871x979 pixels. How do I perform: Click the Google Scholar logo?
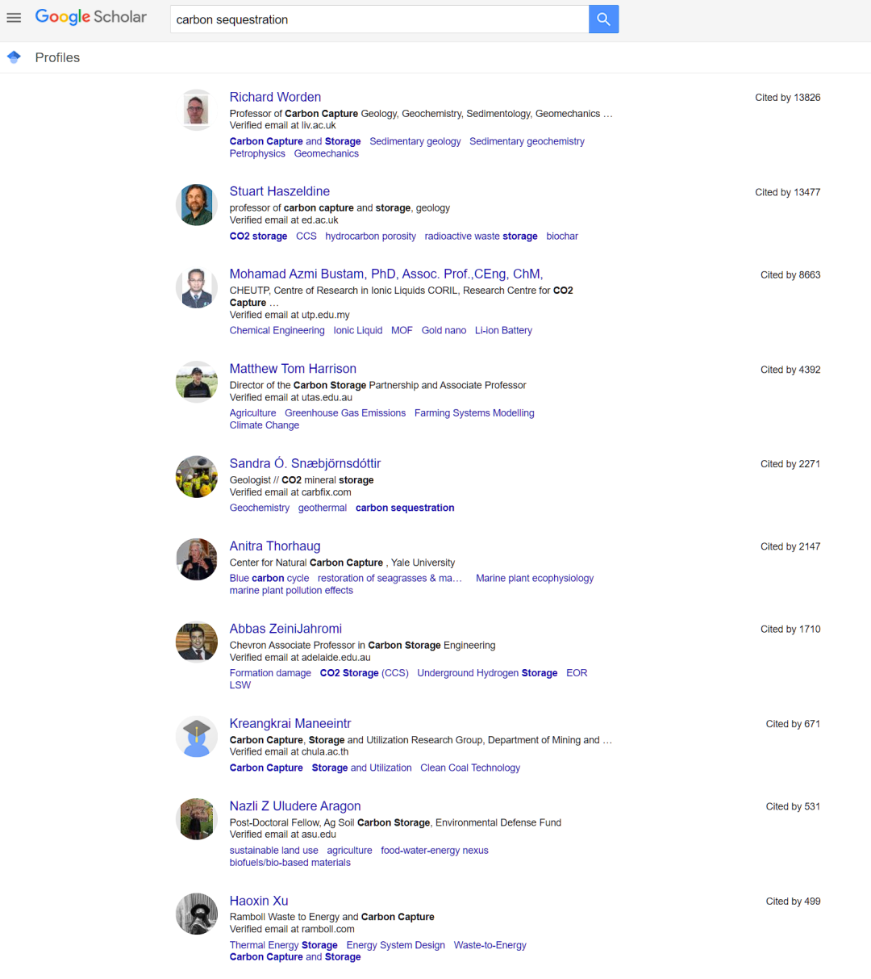(91, 17)
